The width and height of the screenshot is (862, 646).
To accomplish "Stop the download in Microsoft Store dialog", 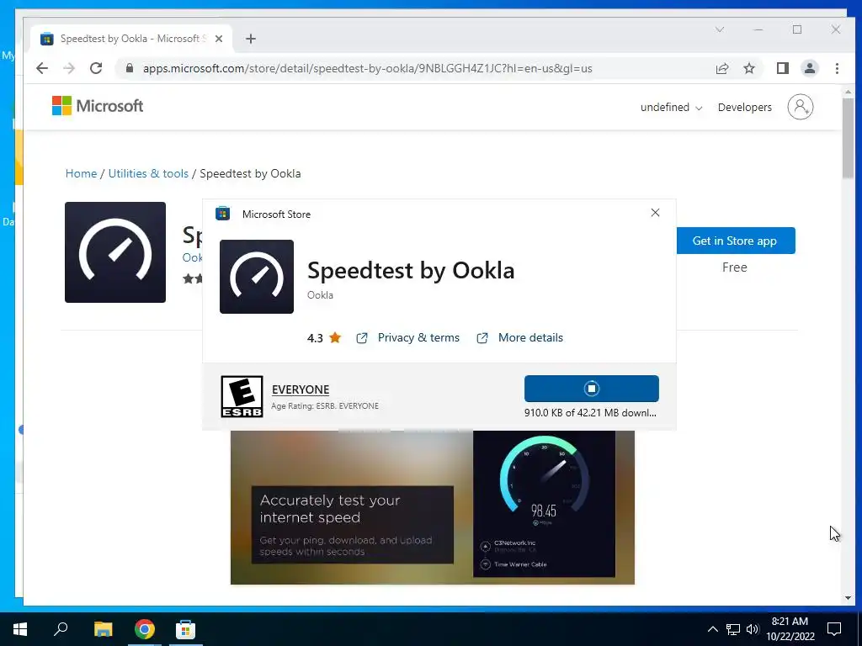I will (x=591, y=389).
